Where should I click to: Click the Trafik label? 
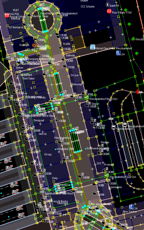[x=67, y=44]
